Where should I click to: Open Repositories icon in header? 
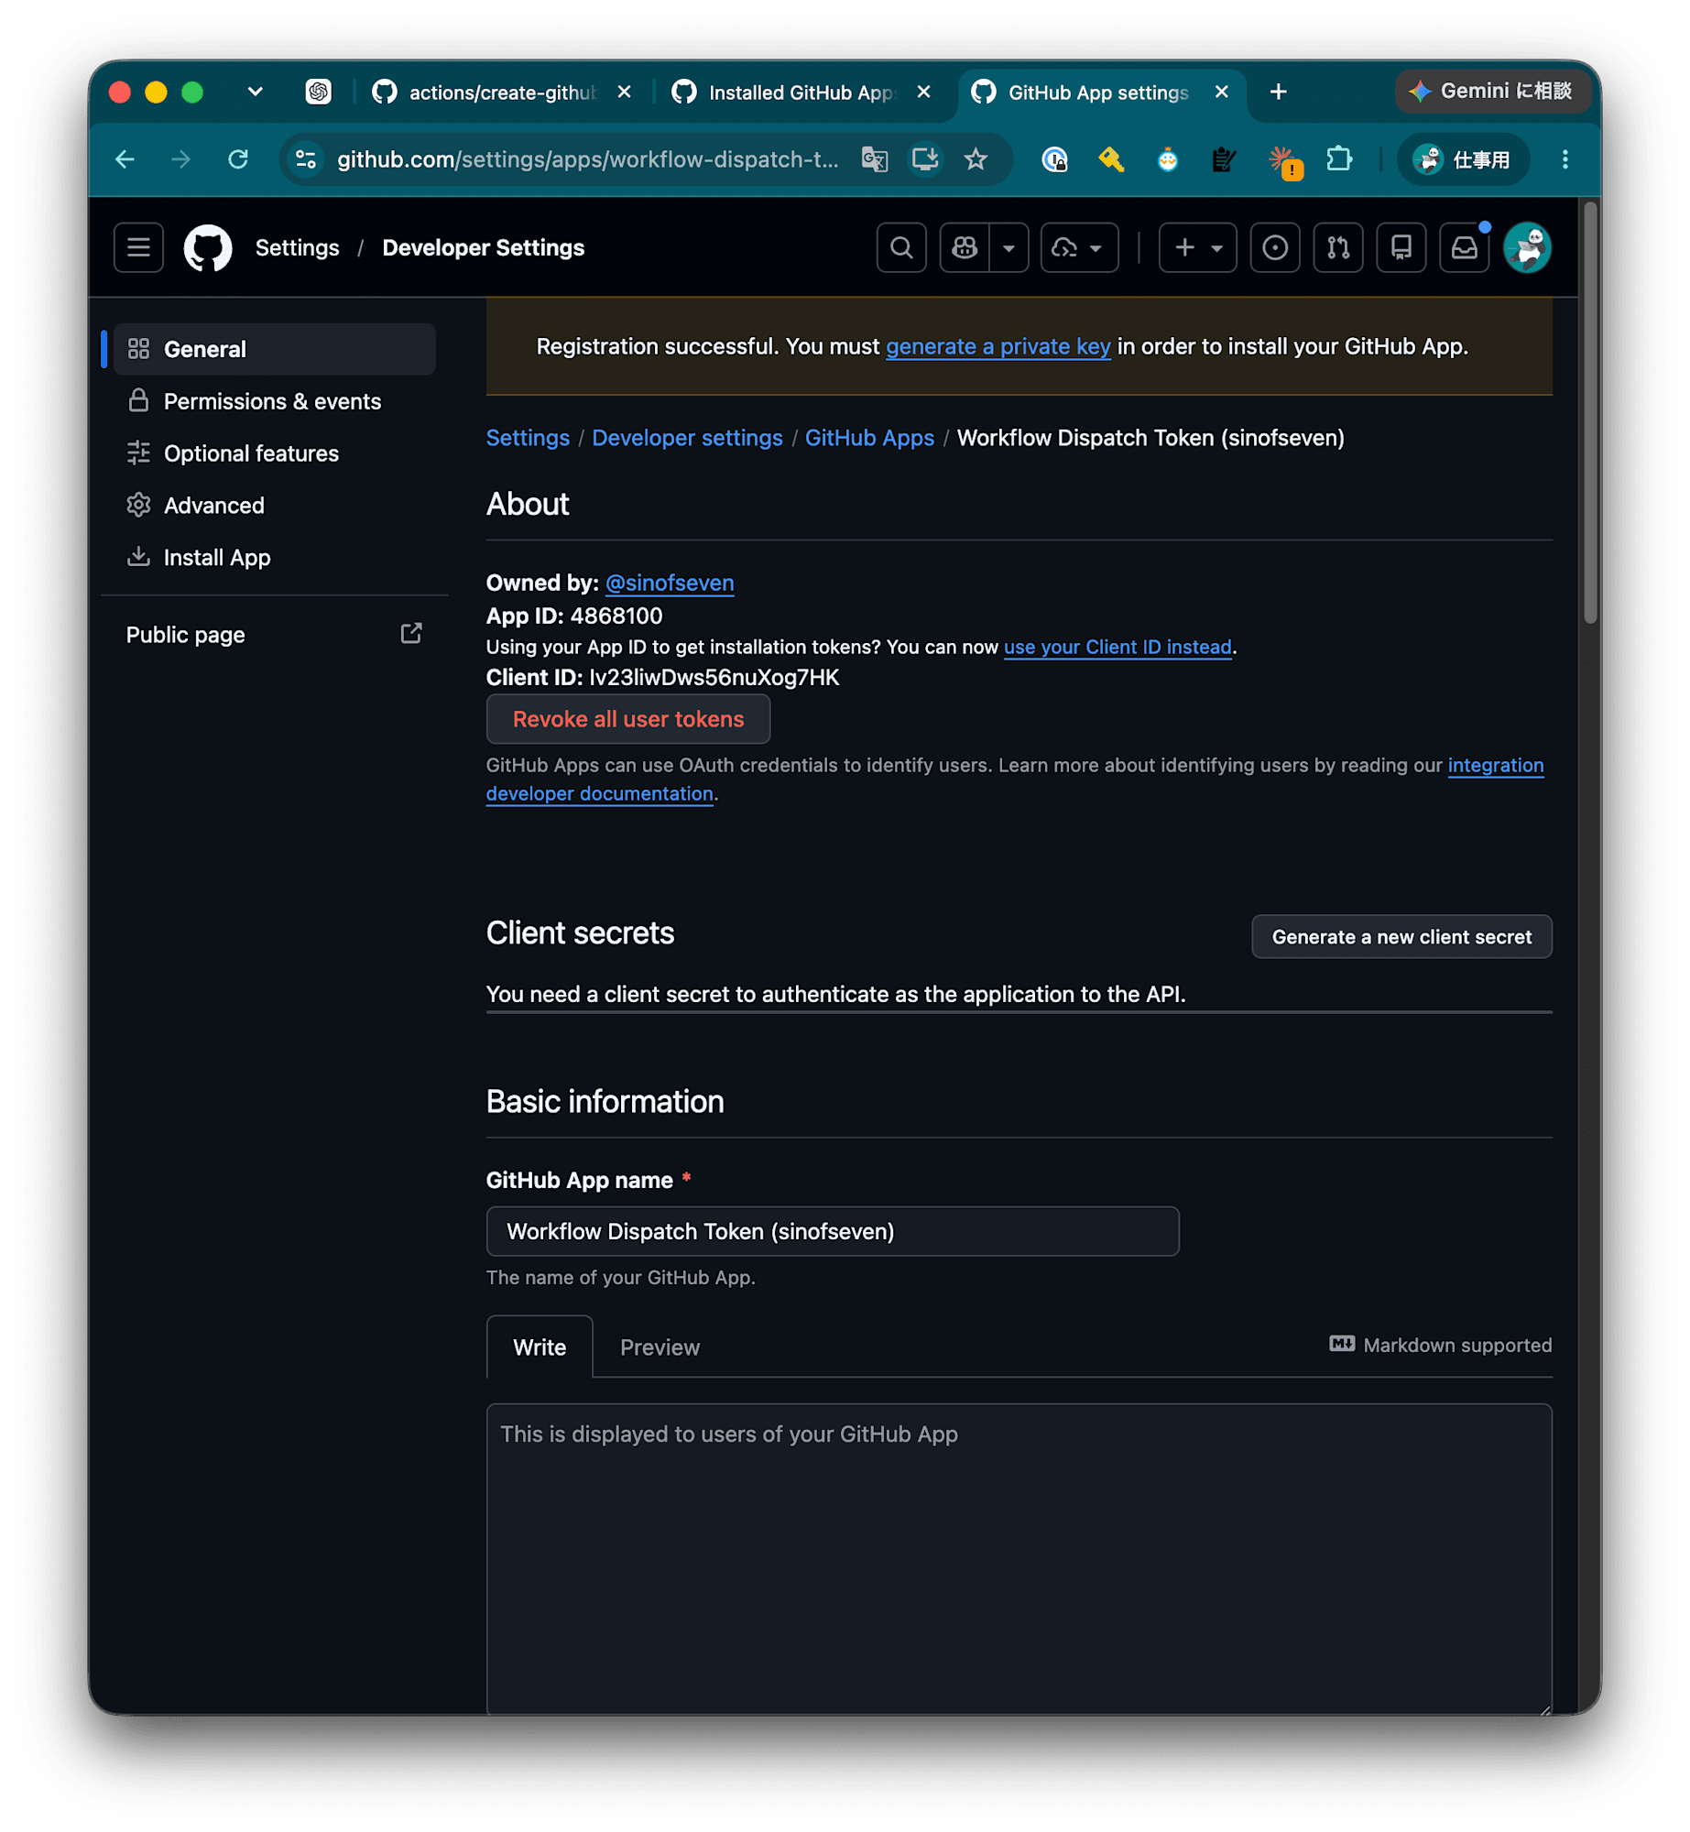(x=1400, y=247)
